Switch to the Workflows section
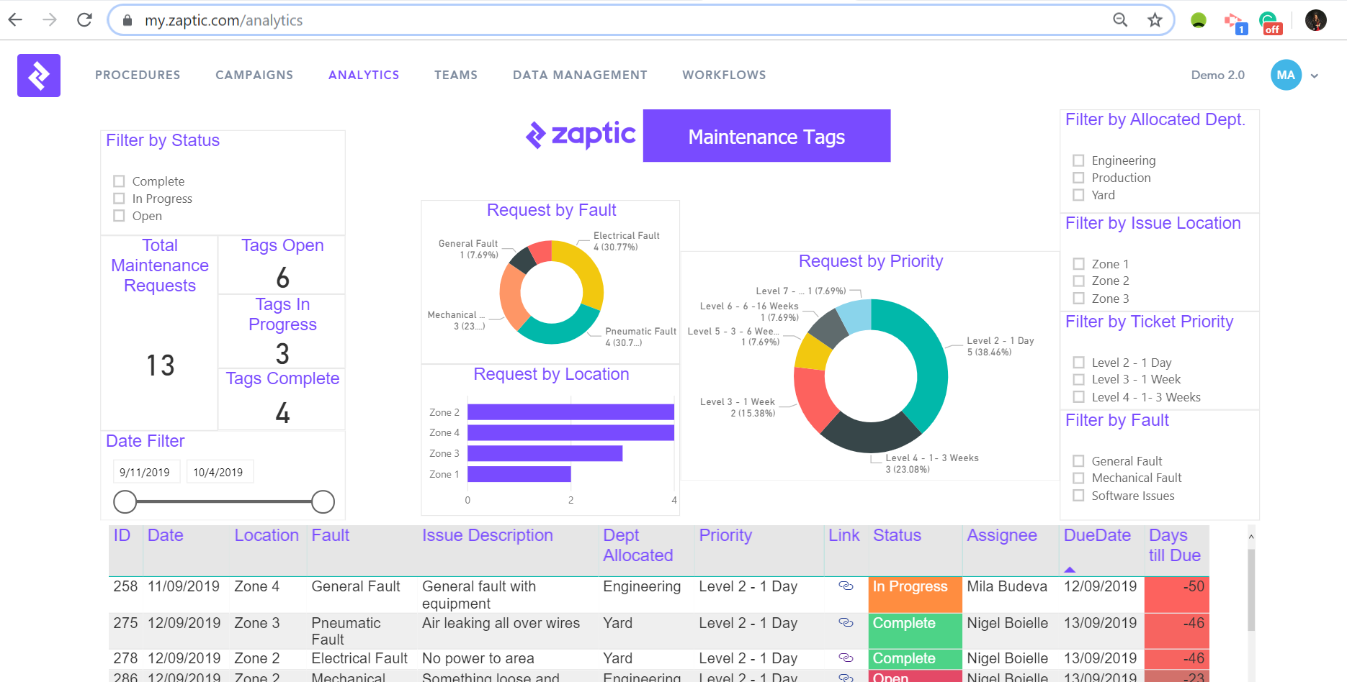This screenshot has height=682, width=1347. coord(724,75)
